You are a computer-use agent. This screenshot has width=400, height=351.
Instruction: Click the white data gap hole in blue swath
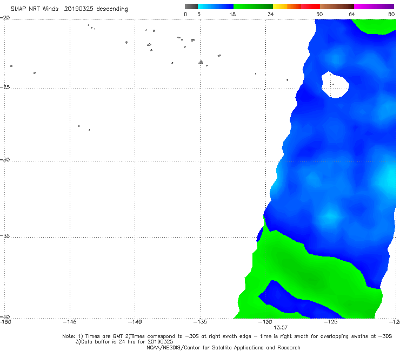click(x=335, y=85)
